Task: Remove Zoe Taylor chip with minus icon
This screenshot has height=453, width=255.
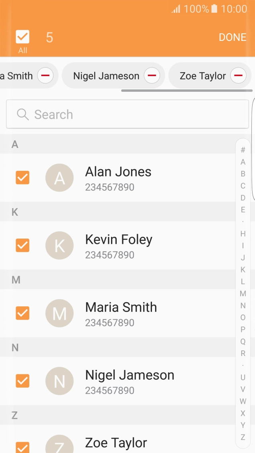Action: [x=238, y=75]
